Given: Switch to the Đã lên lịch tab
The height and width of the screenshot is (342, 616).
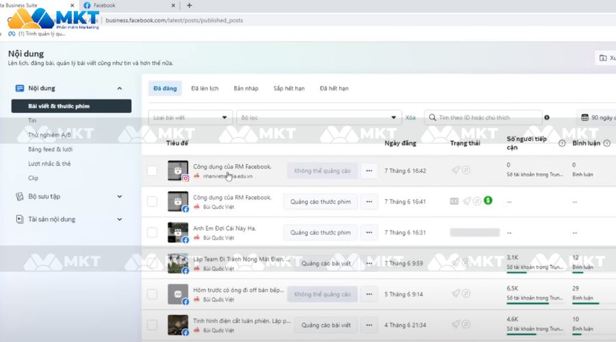Looking at the screenshot, I should tap(205, 88).
